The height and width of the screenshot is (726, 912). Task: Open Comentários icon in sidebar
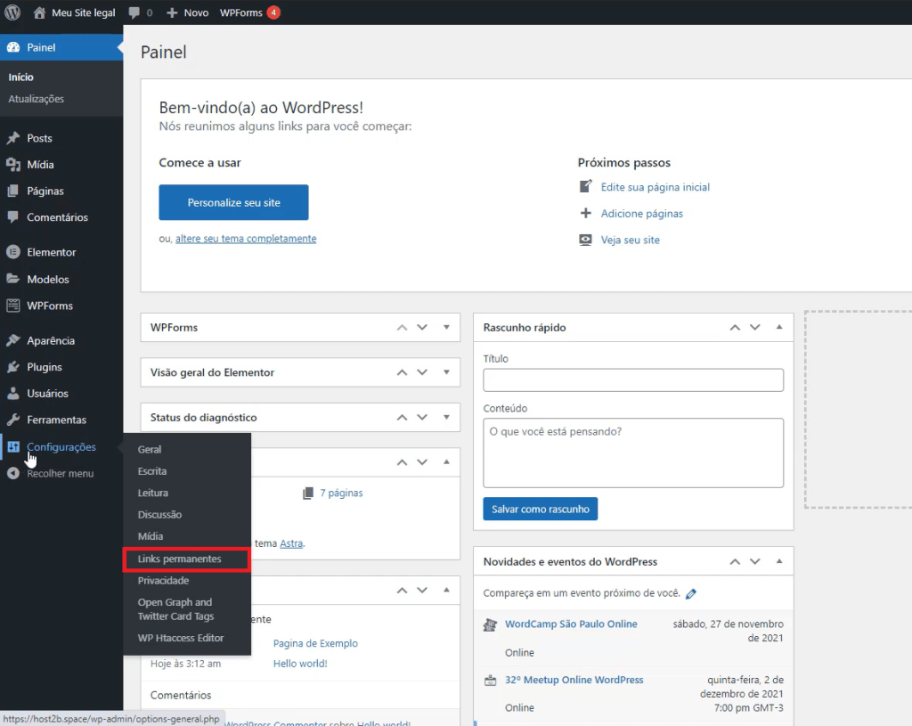13,217
